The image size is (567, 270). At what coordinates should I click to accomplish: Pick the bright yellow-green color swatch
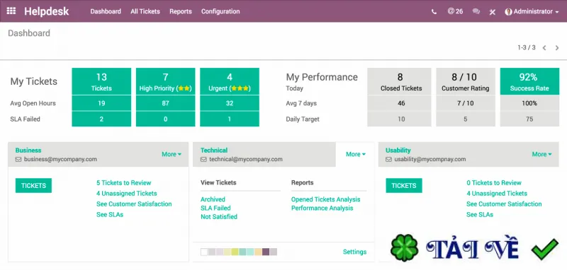pyautogui.click(x=235, y=252)
